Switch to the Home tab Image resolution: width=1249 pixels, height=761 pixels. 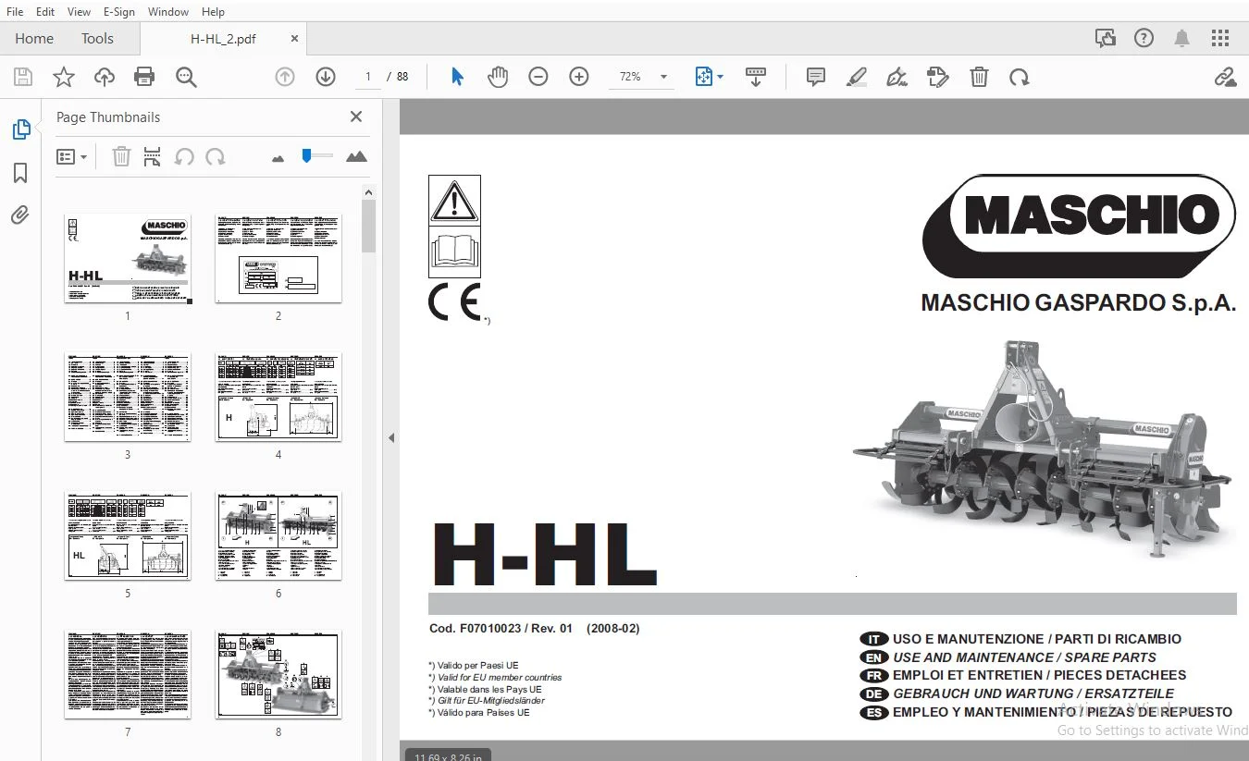pos(34,38)
